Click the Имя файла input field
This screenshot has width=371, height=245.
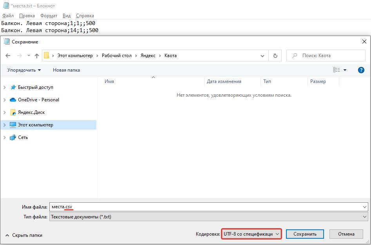[x=208, y=207]
